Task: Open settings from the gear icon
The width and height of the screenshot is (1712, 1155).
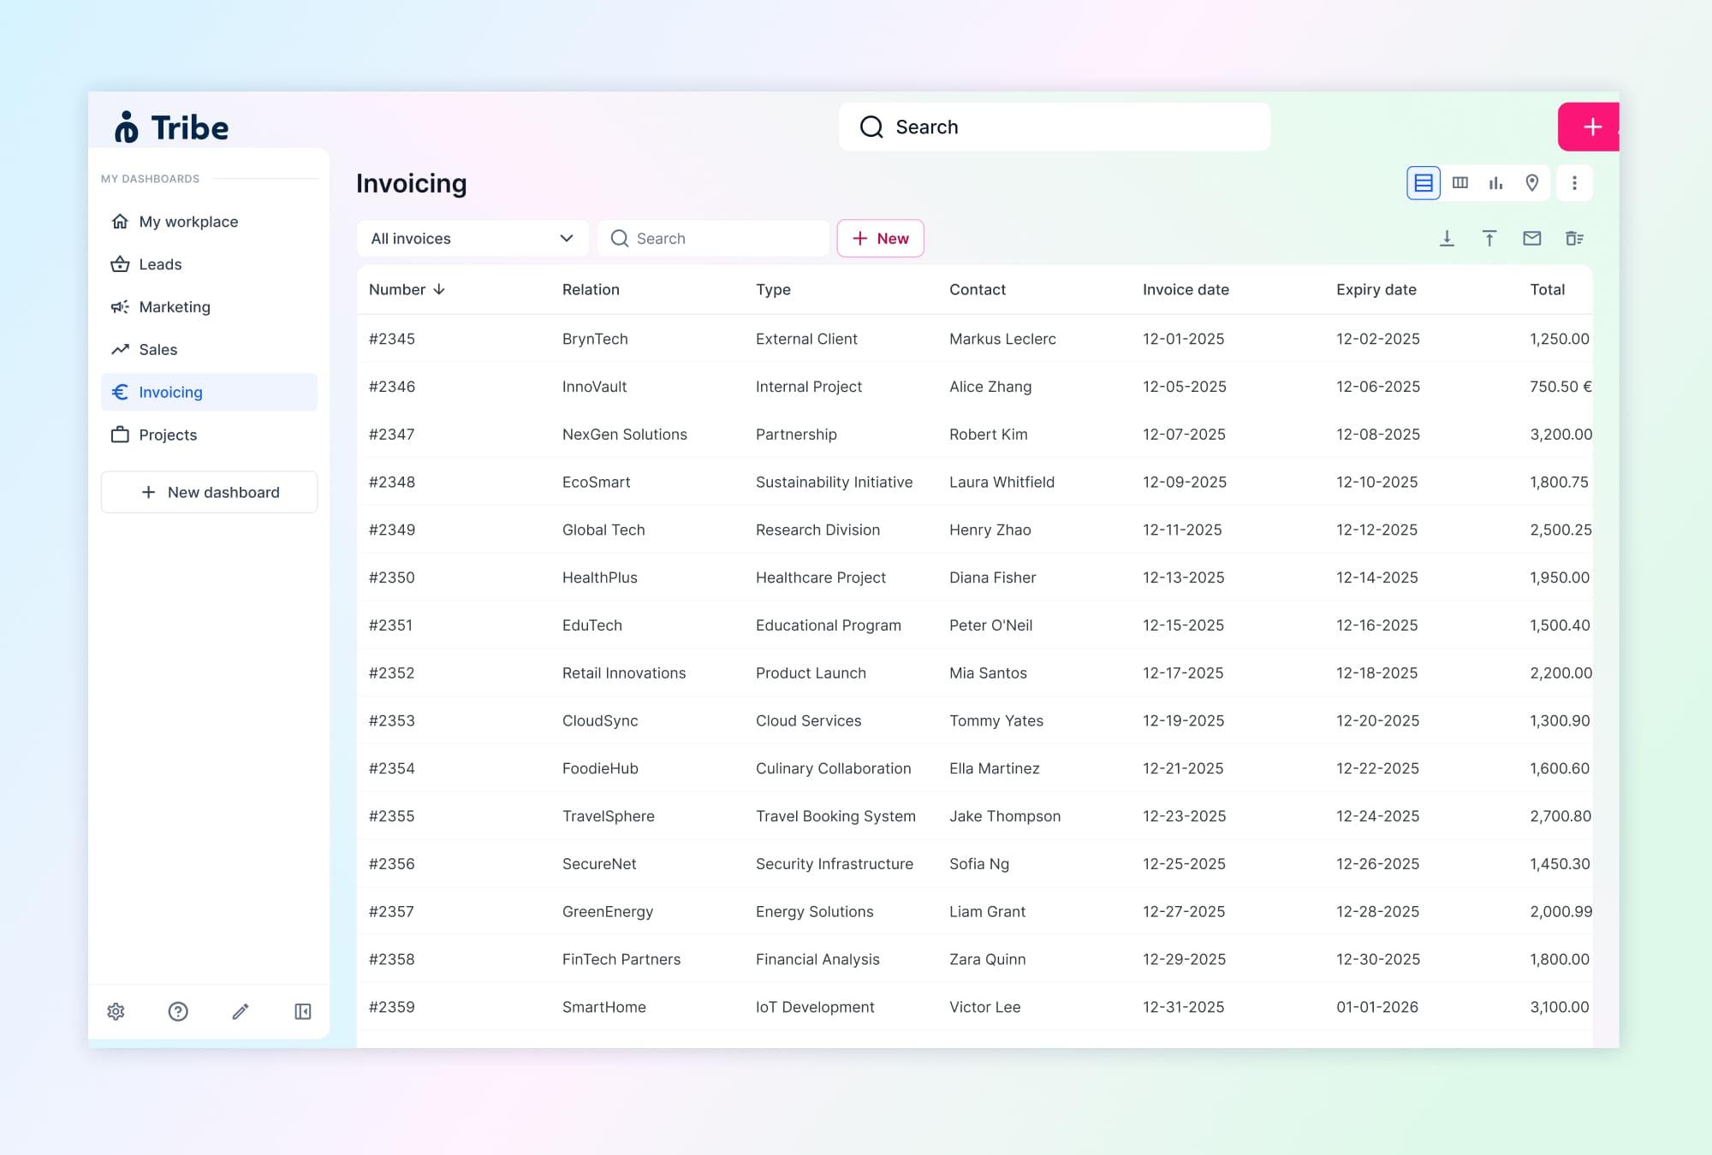Action: coord(116,1011)
